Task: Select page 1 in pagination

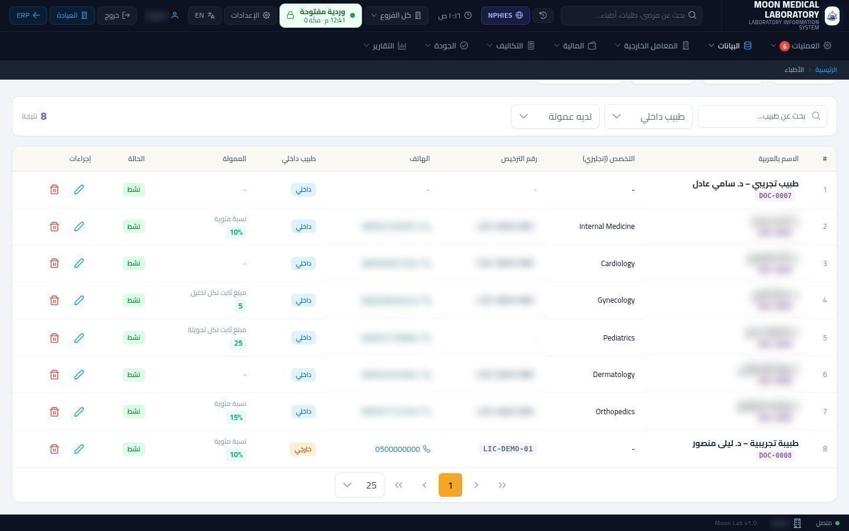Action: (450, 485)
